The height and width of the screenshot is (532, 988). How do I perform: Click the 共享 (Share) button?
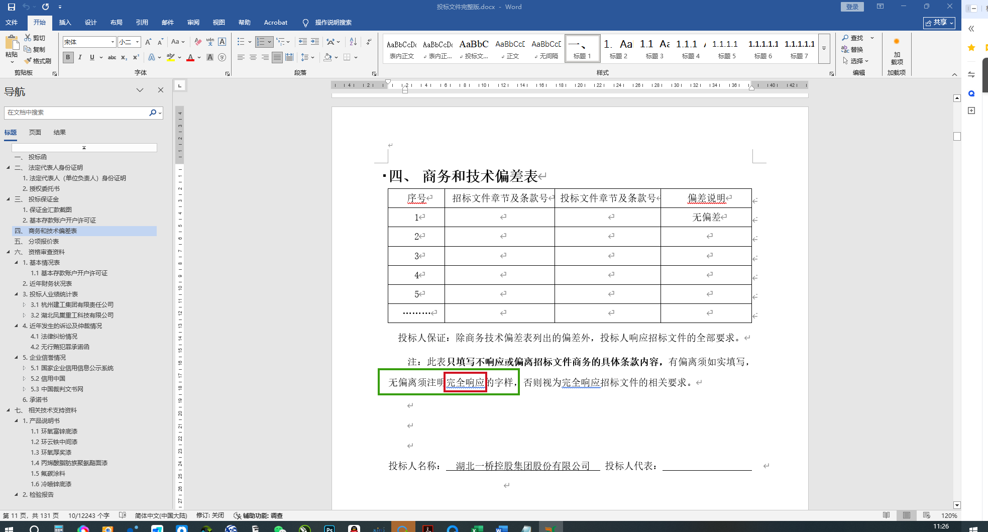(939, 23)
